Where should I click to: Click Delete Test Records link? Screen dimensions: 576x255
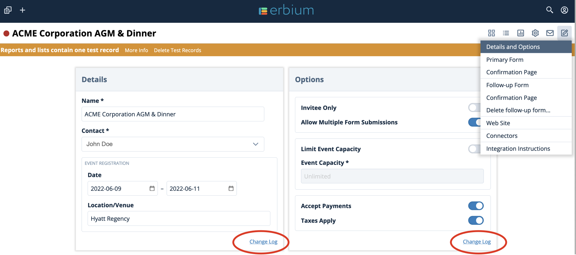(x=178, y=50)
